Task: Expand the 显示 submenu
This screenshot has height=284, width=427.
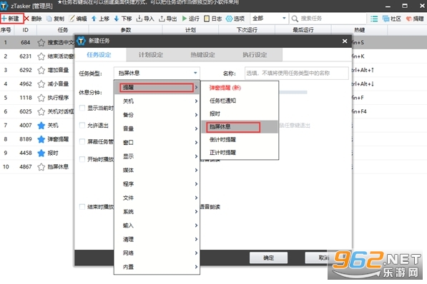Action: (157, 156)
